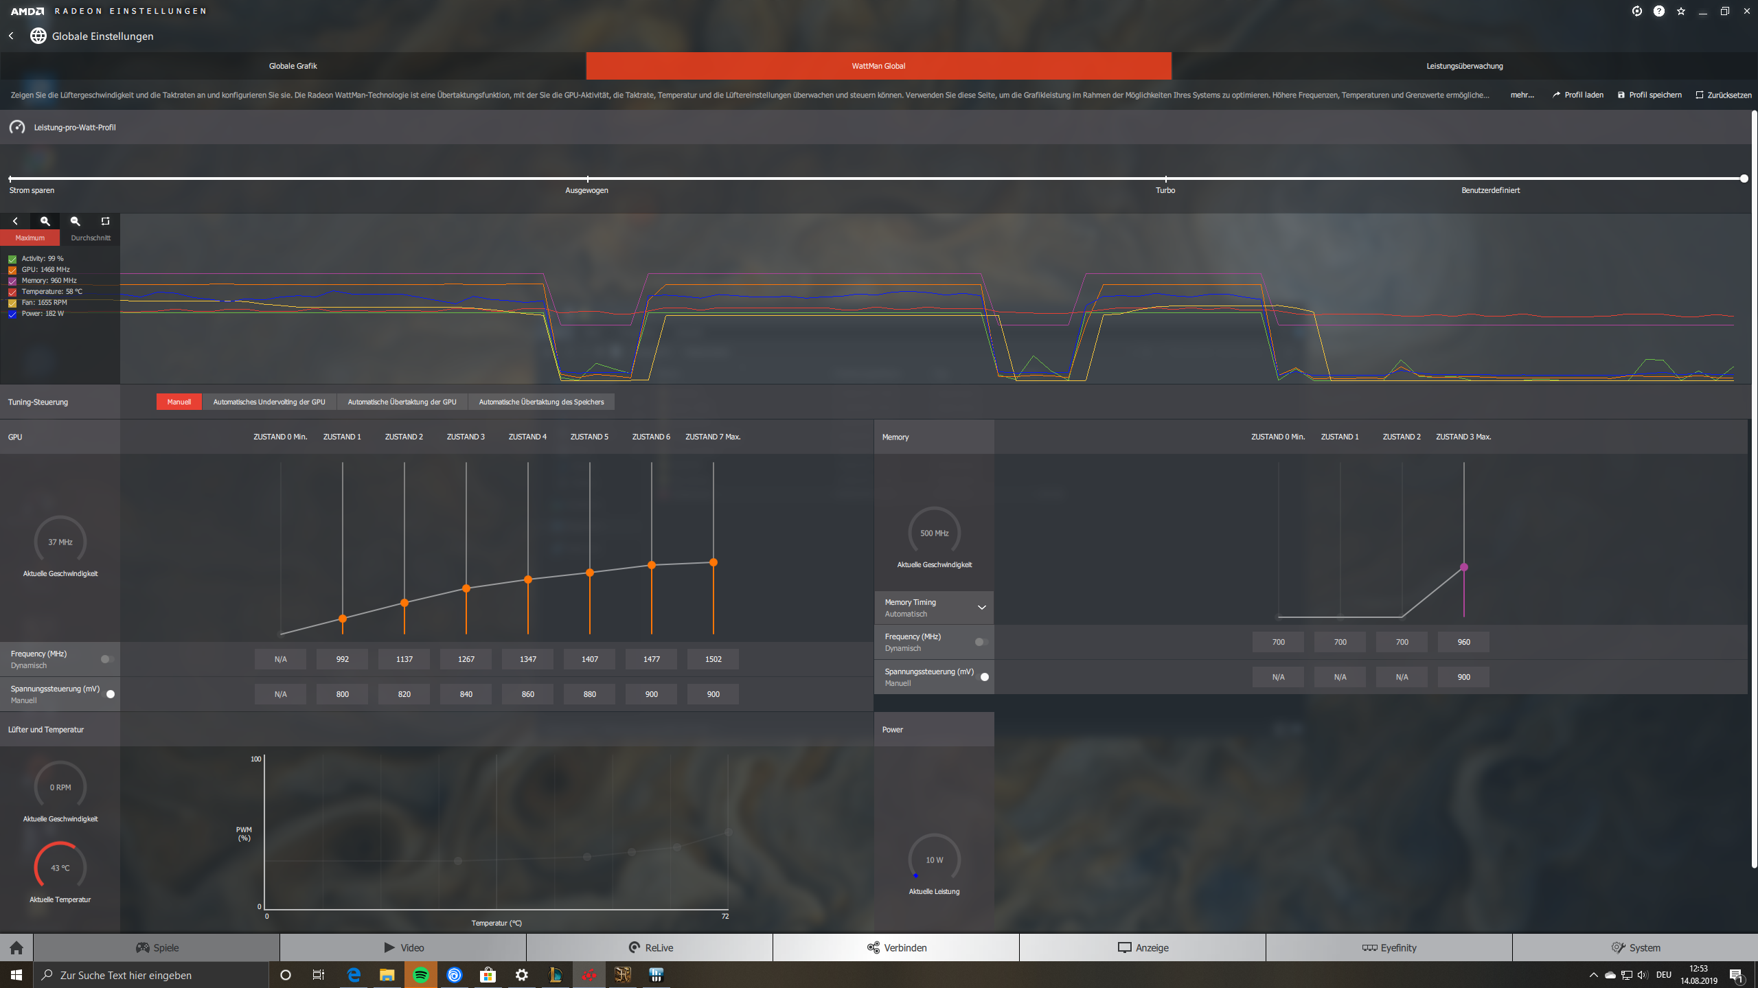
Task: Click the memory frequency field showing 960
Action: 1464,642
